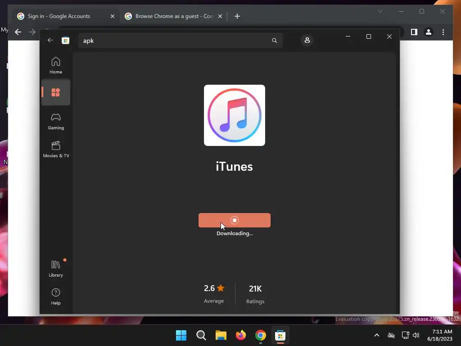The width and height of the screenshot is (461, 346).
Task: Close the Browse Chrome as a guest tab
Action: (x=220, y=16)
